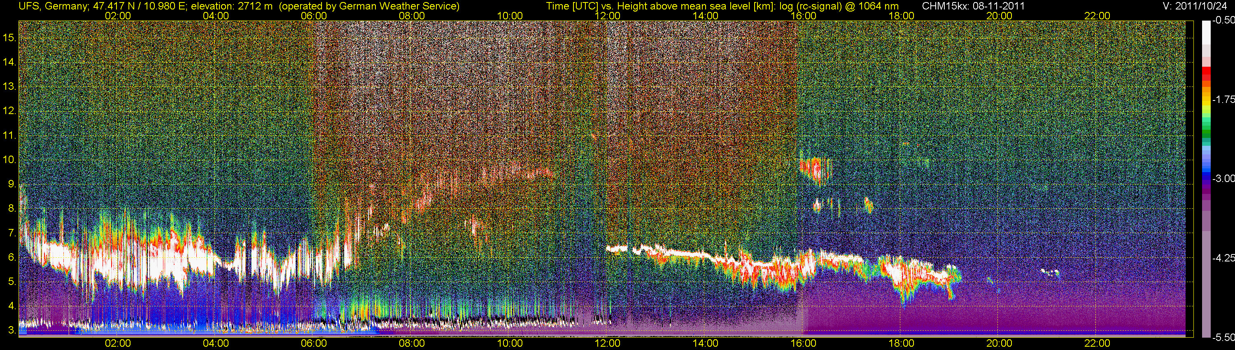Click the bottom axis '18:00' time label
Viewport: 1235px width, 350px height.
click(901, 343)
